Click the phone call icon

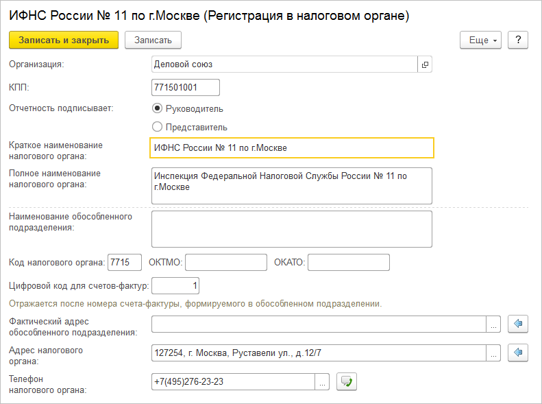point(346,382)
